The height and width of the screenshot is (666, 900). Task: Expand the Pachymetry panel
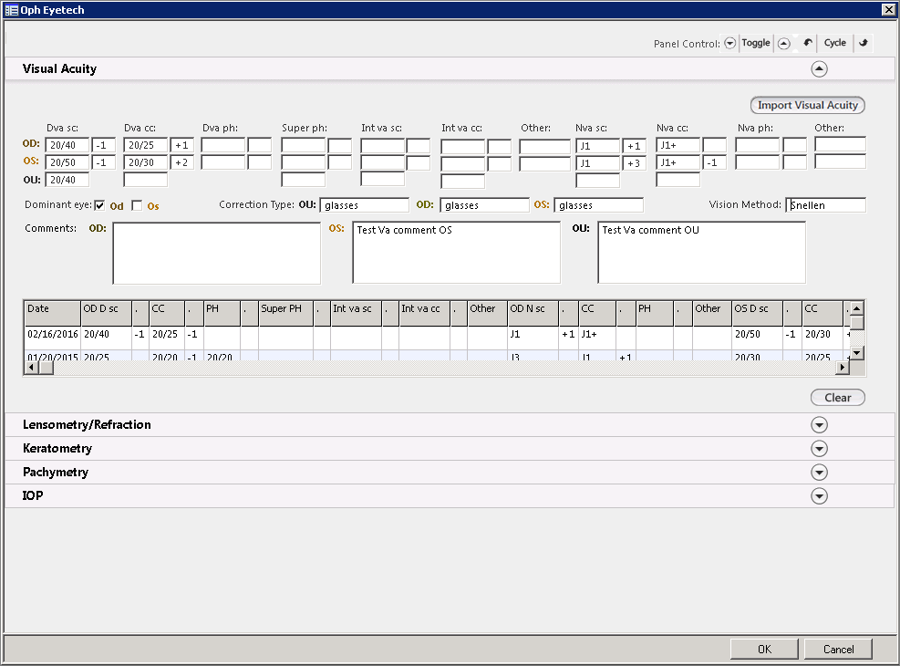819,472
